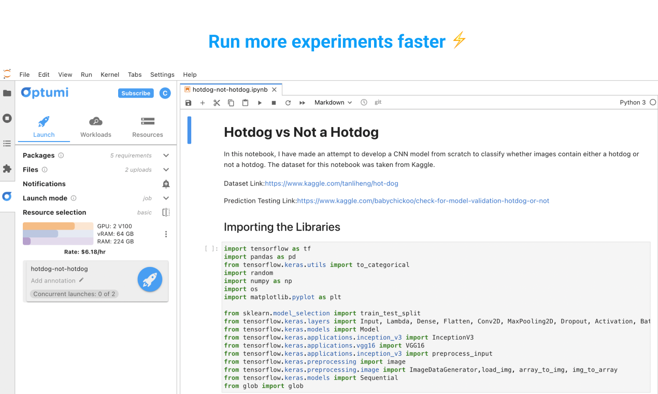Open the File menu
Image resolution: width=658 pixels, height=394 pixels.
tap(24, 75)
